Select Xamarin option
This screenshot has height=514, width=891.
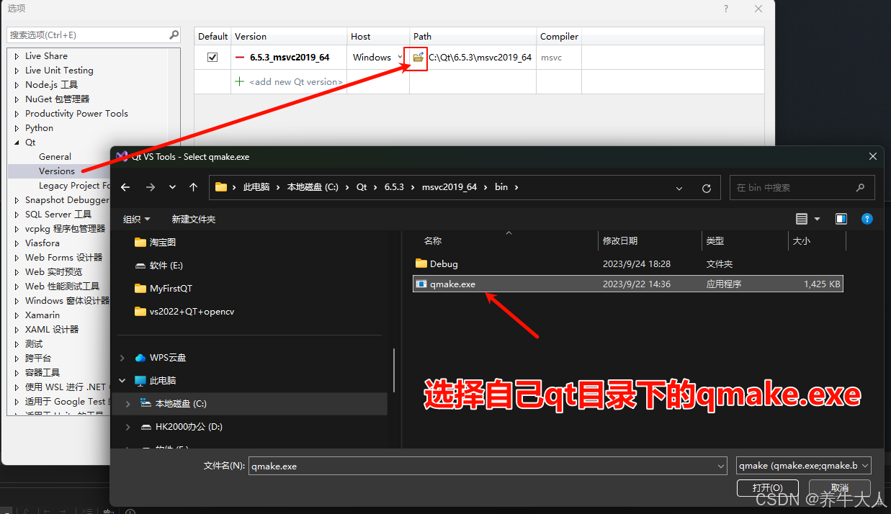pos(42,315)
